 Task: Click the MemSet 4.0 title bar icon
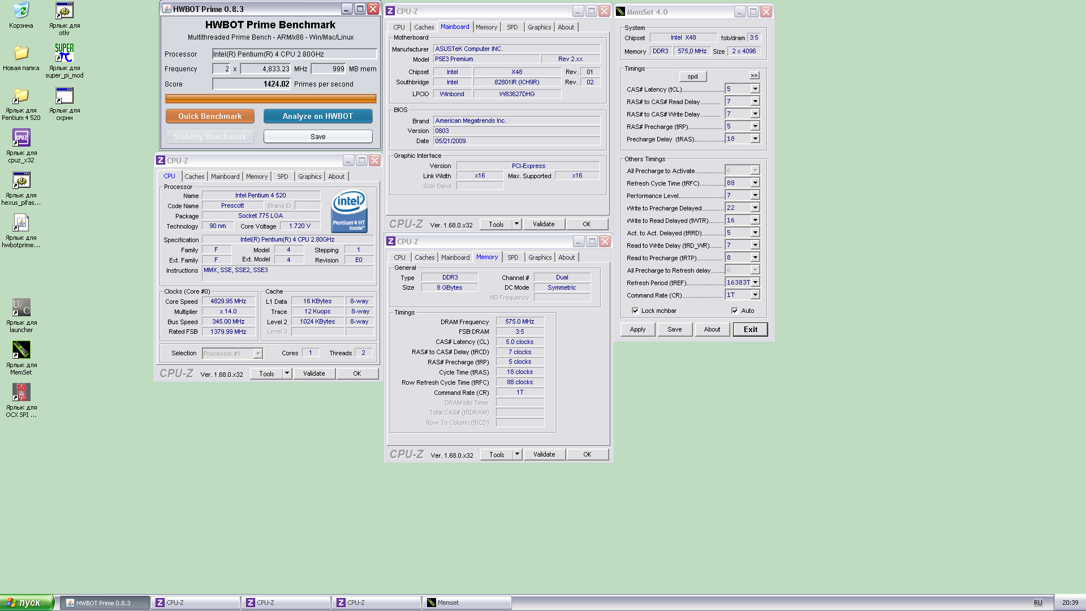620,12
